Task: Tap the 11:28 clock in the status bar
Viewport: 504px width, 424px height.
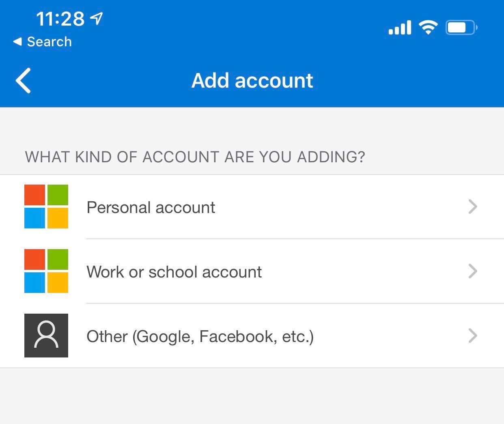Action: tap(60, 19)
